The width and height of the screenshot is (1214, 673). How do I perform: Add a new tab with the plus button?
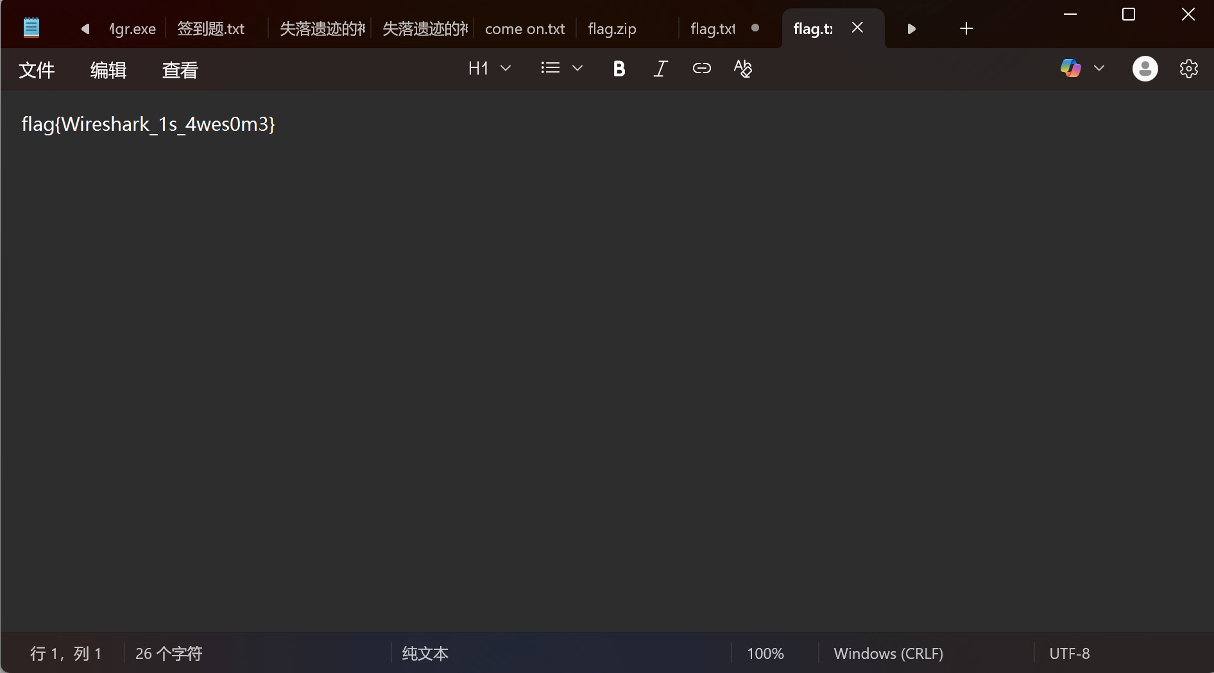tap(966, 29)
